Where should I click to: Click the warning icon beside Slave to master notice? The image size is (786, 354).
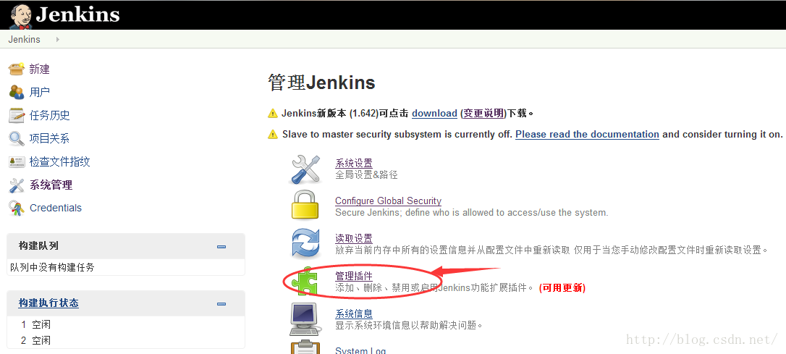pyautogui.click(x=273, y=135)
